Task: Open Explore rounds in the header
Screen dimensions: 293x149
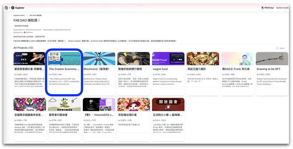Action: (x=282, y=8)
